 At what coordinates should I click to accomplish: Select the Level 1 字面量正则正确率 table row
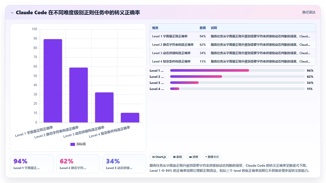233,36
